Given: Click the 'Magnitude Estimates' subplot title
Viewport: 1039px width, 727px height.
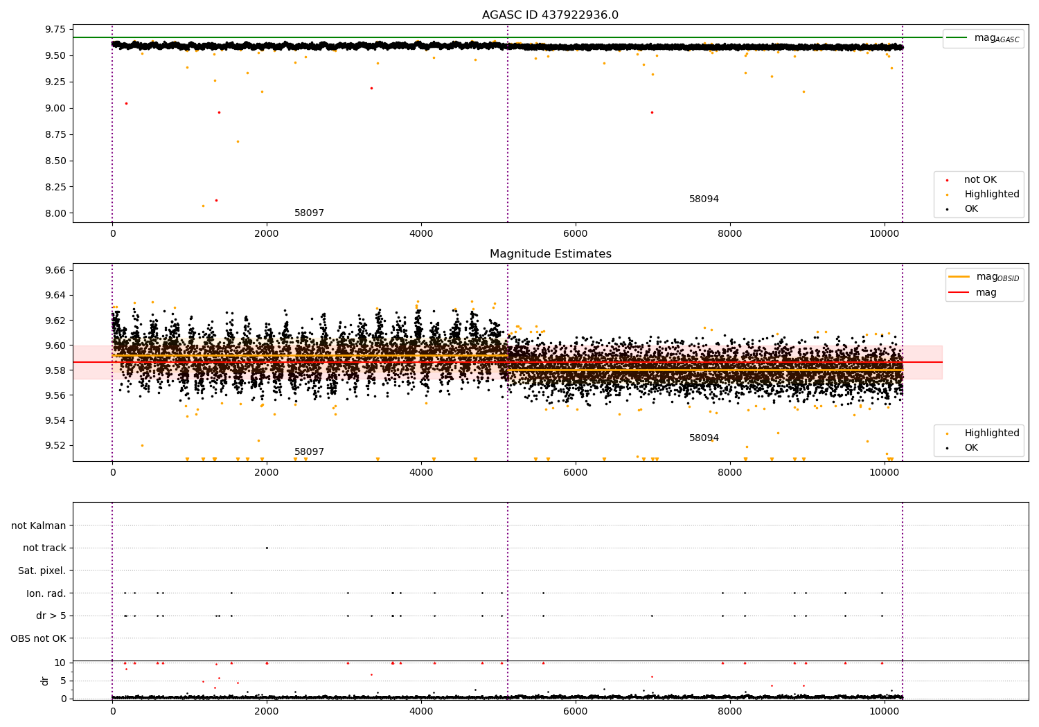Looking at the screenshot, I should coord(550,254).
